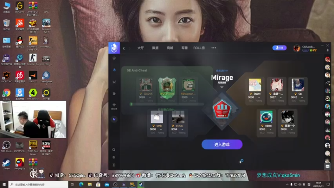334x188 pixels.
Task: Open the 军团 tab
Action: coord(185,48)
